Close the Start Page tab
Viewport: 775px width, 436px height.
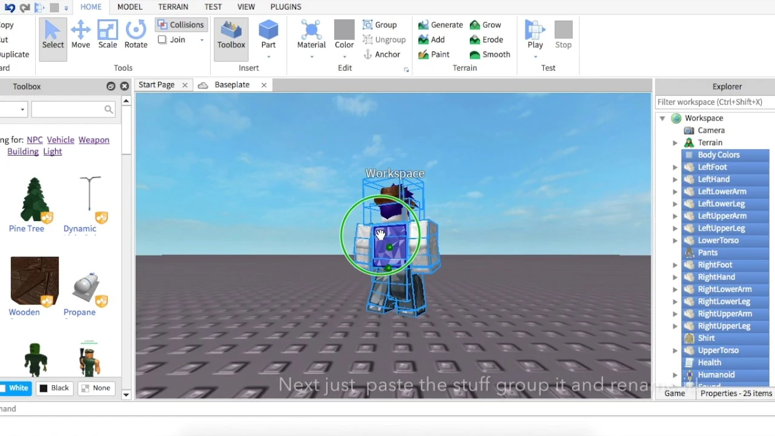(185, 85)
